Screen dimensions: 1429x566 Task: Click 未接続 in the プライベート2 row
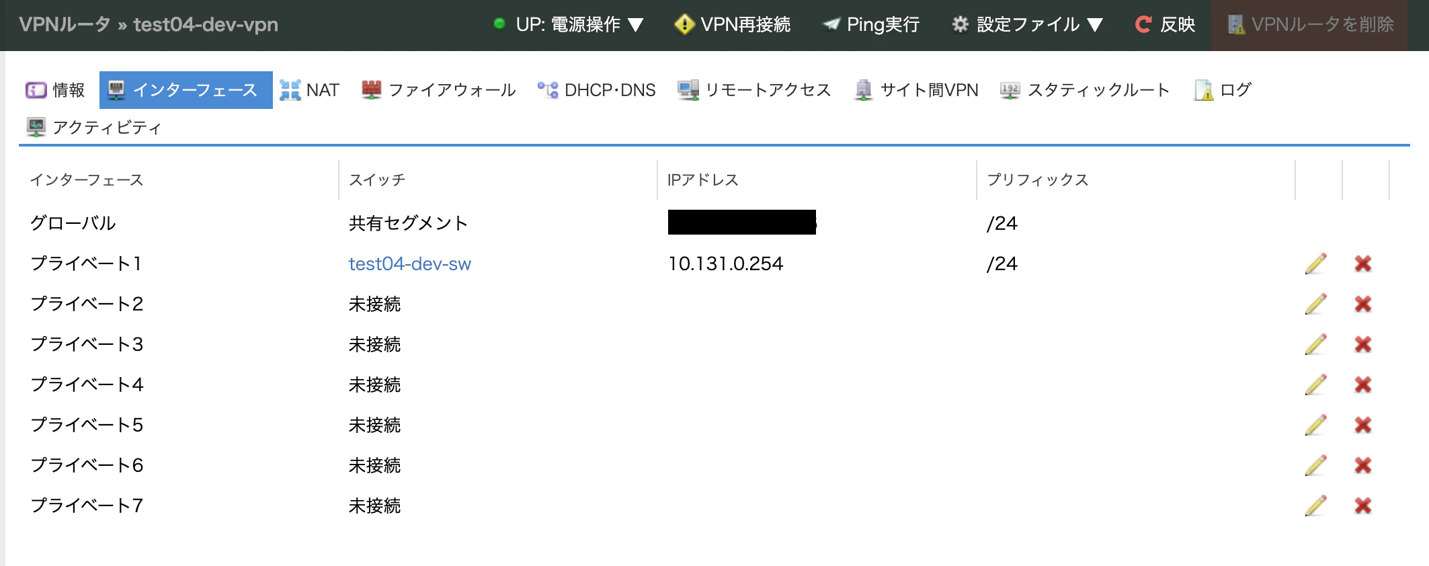(375, 304)
